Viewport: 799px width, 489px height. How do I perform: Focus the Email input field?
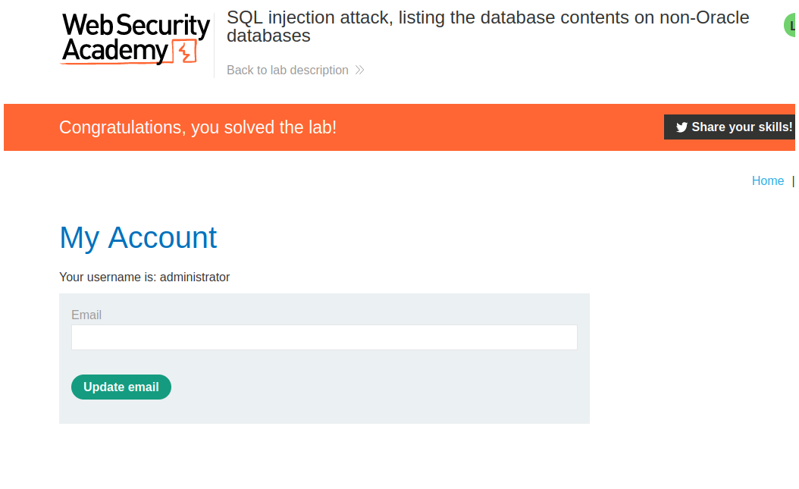(x=324, y=337)
